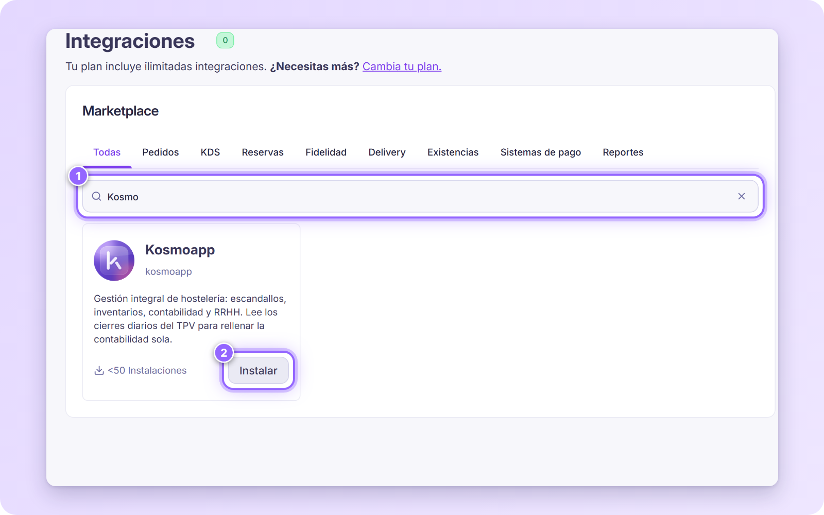Clear the search with the X icon
The height and width of the screenshot is (515, 824).
tap(742, 196)
